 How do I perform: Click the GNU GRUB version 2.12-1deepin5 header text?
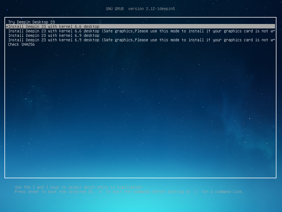pos(140,9)
